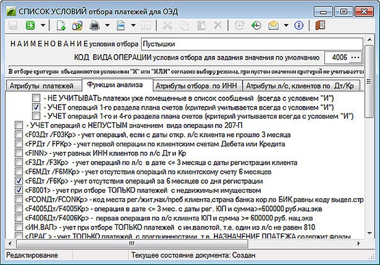Click the blue information icon
Image resolution: width=380 pixels, height=265 pixels.
tap(298, 25)
